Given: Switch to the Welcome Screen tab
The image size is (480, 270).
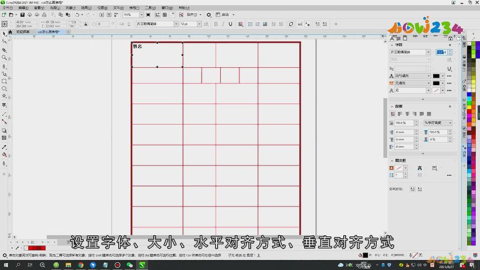Looking at the screenshot, I should tap(23, 32).
